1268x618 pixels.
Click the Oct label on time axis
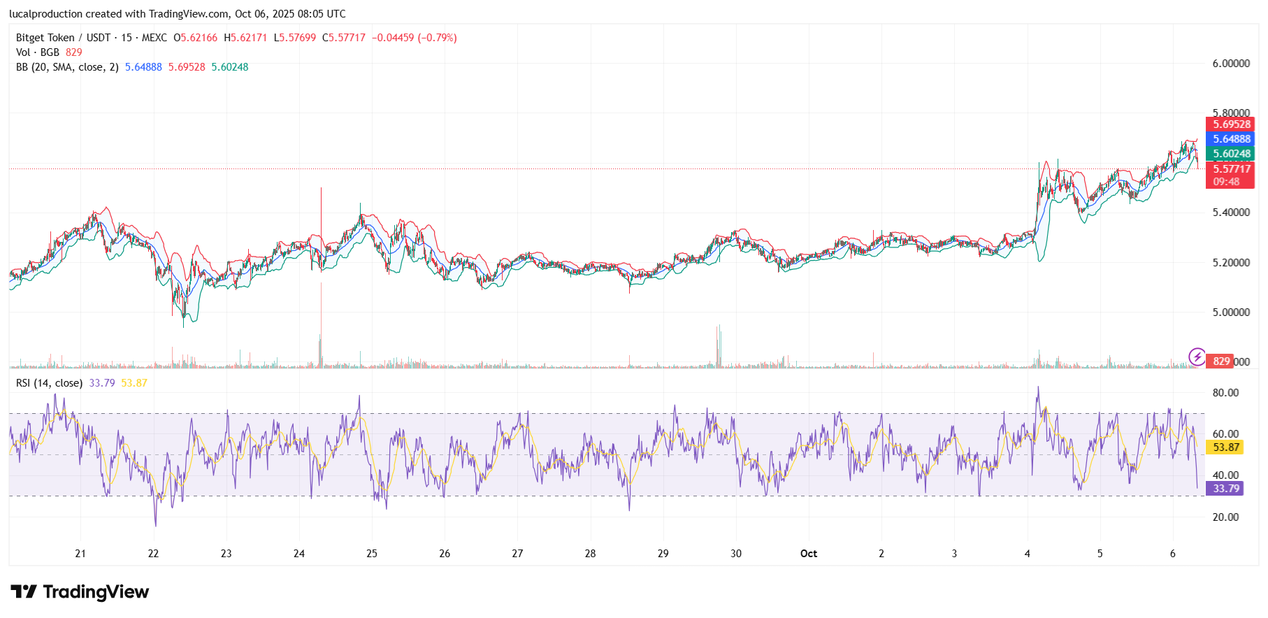(809, 554)
